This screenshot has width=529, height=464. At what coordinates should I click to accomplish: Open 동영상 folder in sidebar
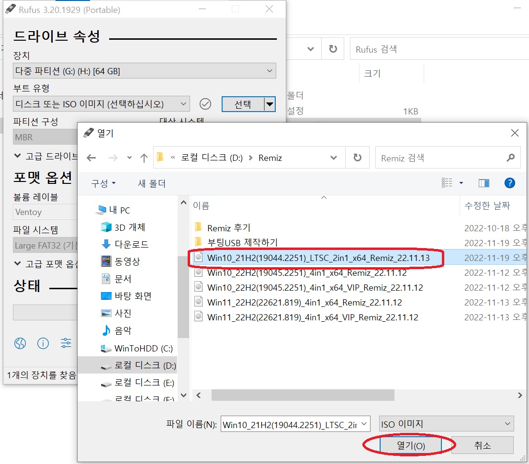(x=120, y=261)
